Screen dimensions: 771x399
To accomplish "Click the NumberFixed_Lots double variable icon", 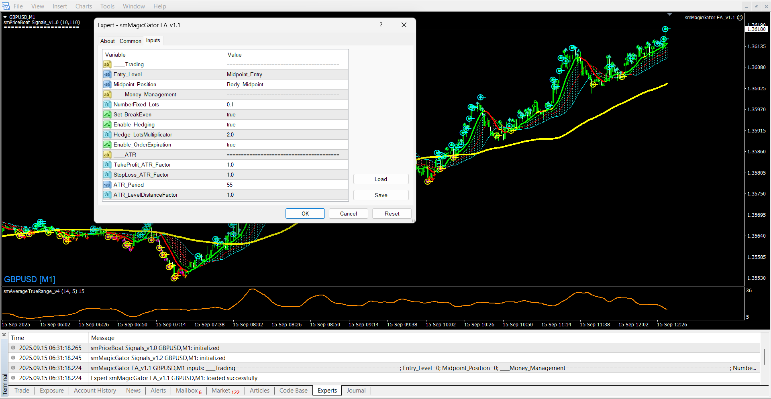I will (x=107, y=105).
